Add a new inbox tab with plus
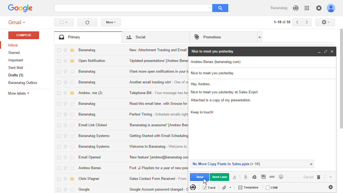Screen dimensions: 343x193 coord(259,37)
